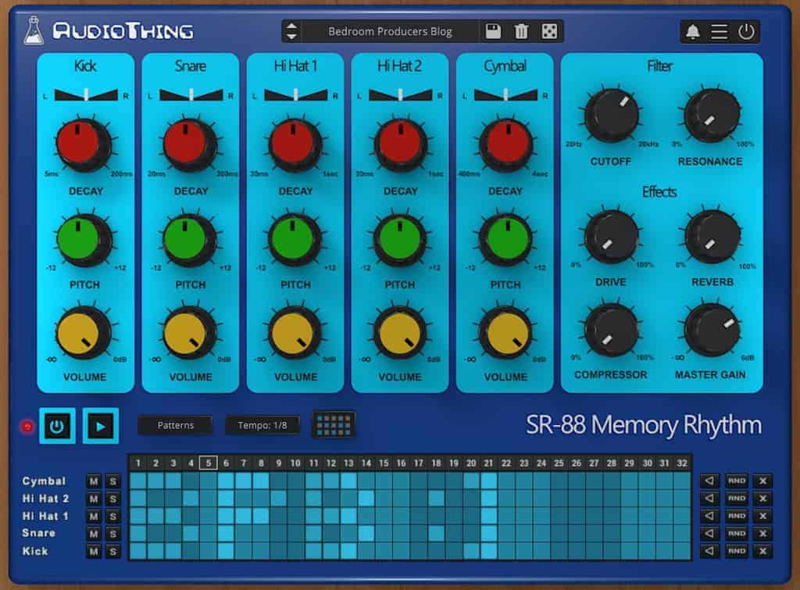Open notifications bell icon
This screenshot has height=590, width=800.
692,31
